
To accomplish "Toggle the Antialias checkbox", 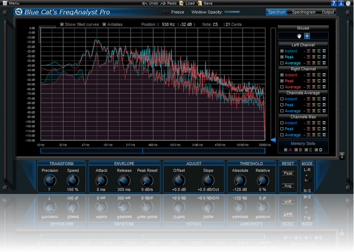I will tap(104, 24).
